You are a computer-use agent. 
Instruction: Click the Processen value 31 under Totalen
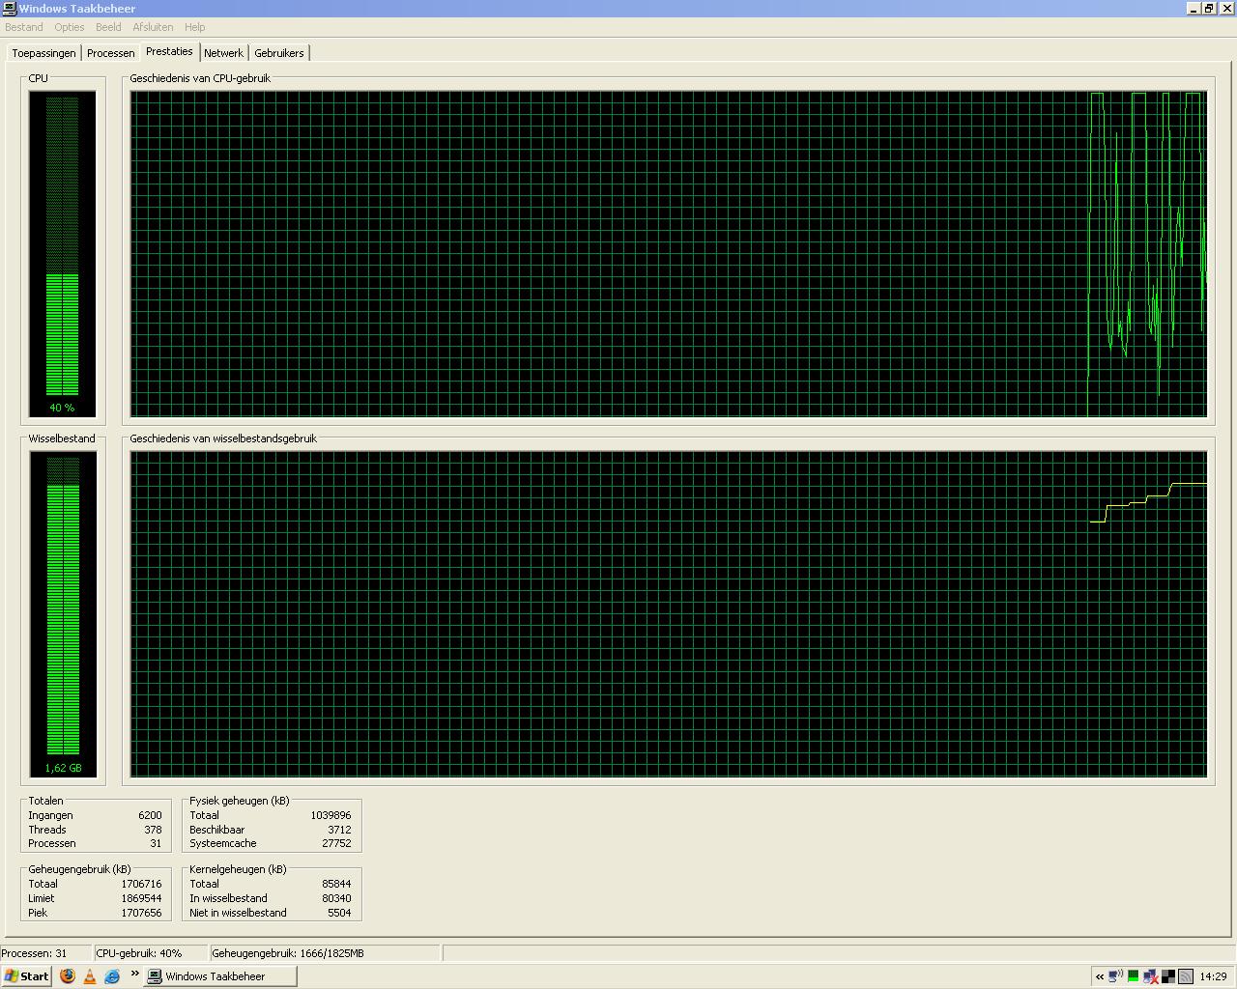156,843
